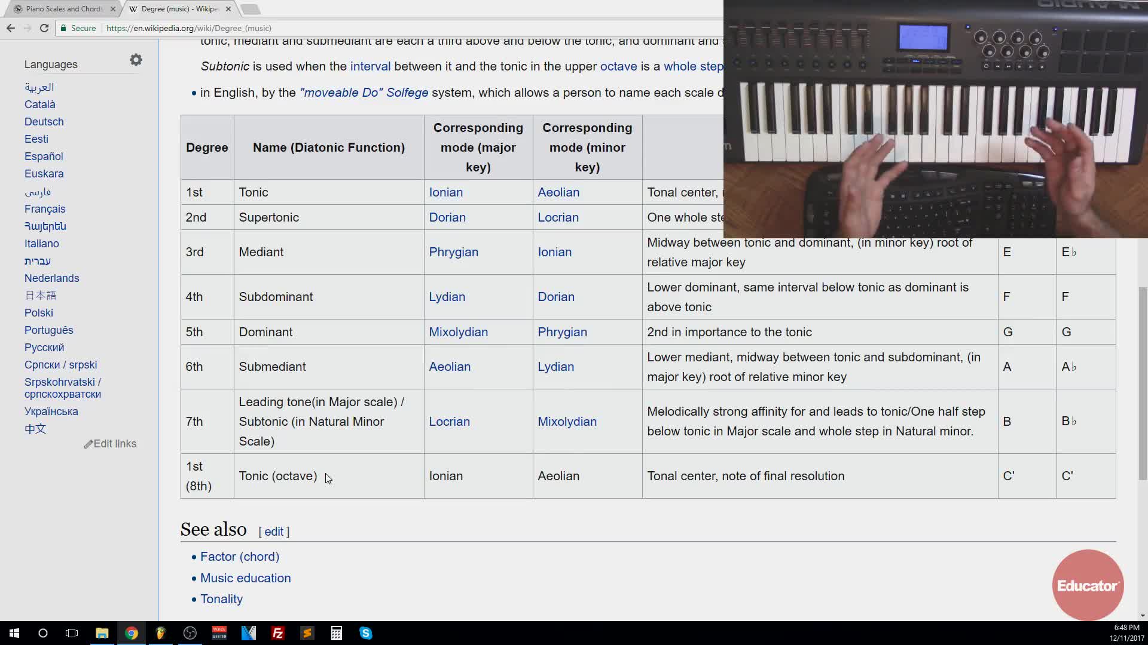This screenshot has width=1148, height=645.
Task: Open the Voicemeeter taskbar icon
Action: coord(219,633)
